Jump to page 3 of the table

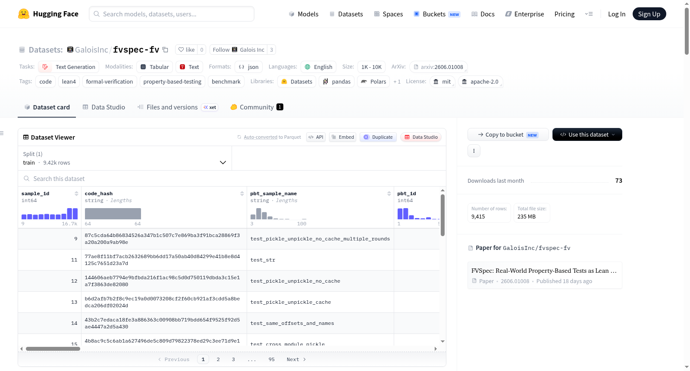(233, 359)
